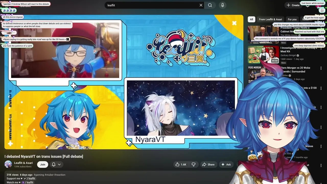Open Zackary Smigel channel name
This screenshot has width=327, height=184.
coord(288,55)
